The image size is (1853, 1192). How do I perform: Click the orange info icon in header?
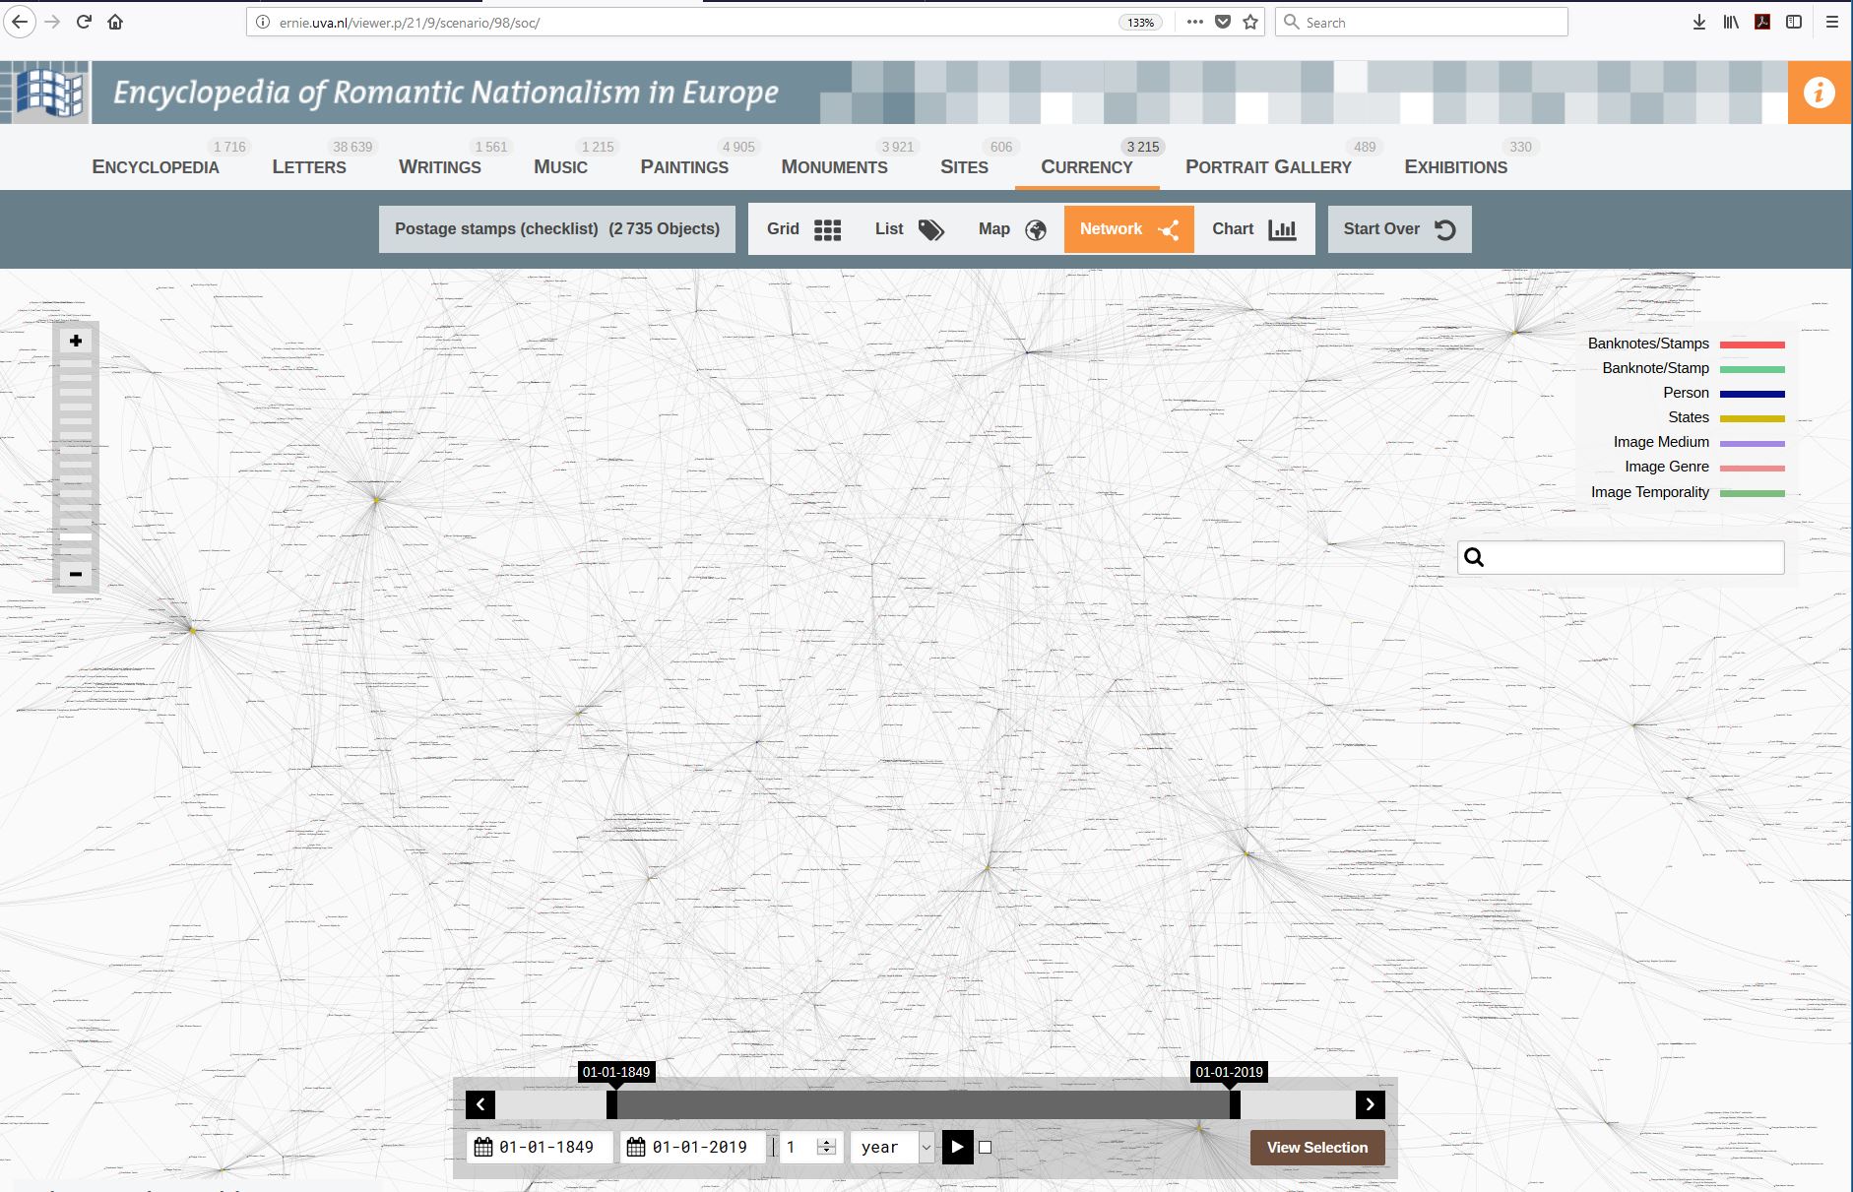(x=1819, y=93)
